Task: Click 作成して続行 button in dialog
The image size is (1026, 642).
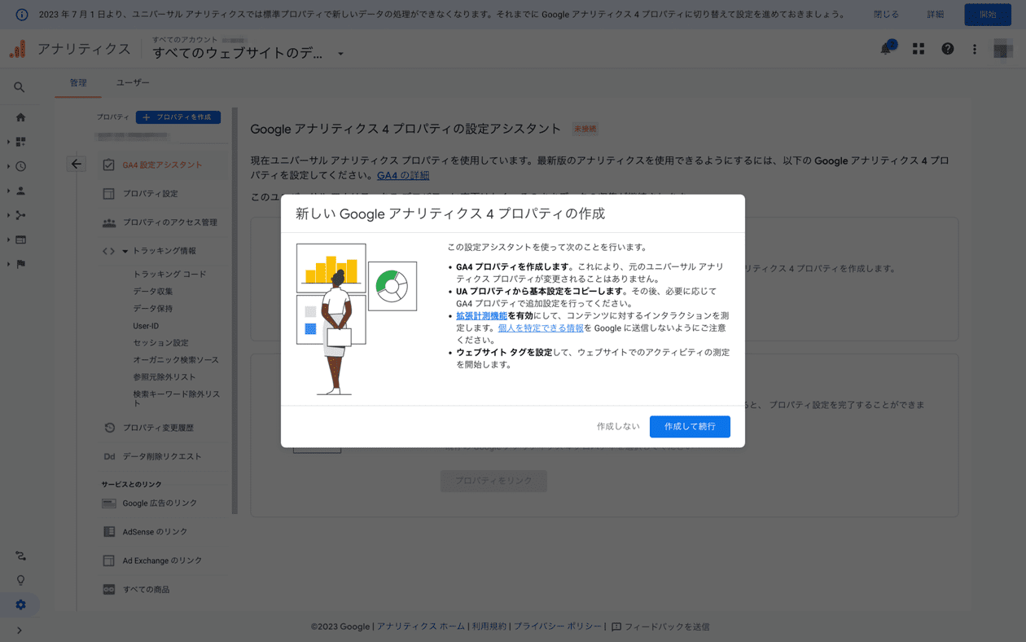Action: tap(690, 427)
